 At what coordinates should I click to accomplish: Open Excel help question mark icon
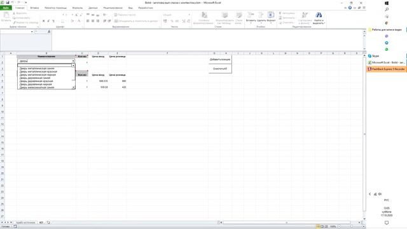tap(350, 8)
